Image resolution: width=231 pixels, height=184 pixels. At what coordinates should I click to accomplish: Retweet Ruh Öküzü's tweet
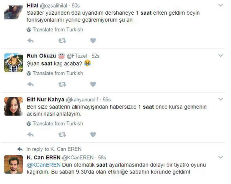coord(62,84)
